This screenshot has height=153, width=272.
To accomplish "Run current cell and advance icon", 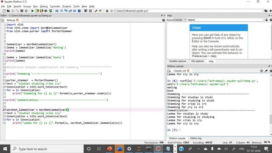I will 42,11.
